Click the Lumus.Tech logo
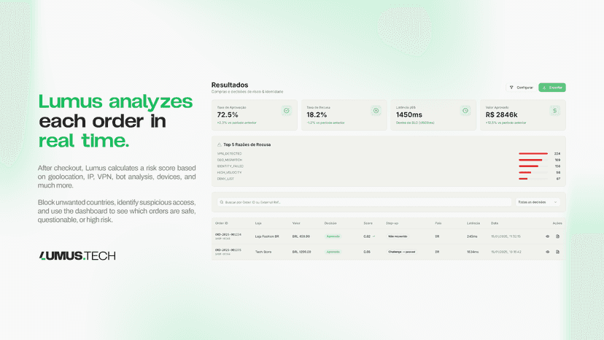Viewport: 604px width, 340px height. 77,255
